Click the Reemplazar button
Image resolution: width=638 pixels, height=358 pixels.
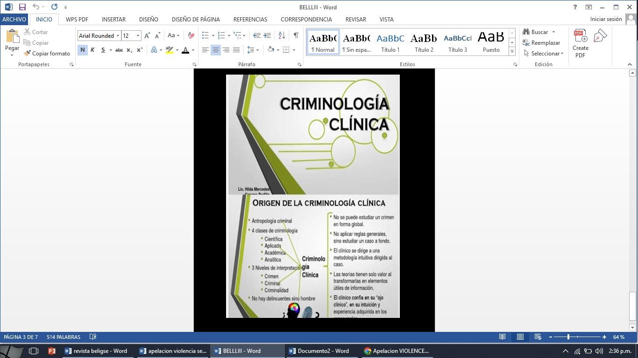pos(541,43)
